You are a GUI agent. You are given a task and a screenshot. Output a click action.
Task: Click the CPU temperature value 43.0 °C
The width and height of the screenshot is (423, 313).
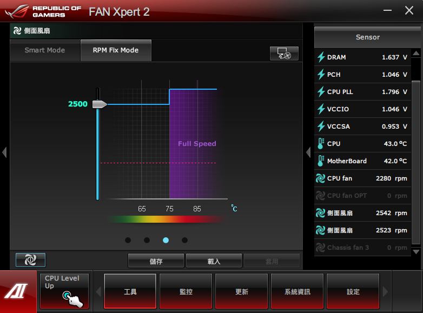tap(395, 144)
